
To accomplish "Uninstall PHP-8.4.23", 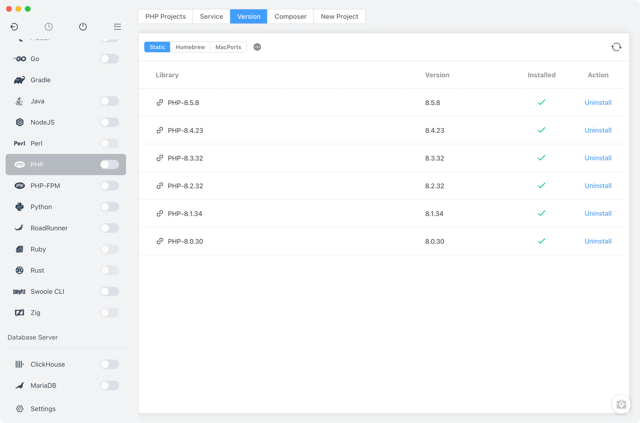I will (x=598, y=130).
